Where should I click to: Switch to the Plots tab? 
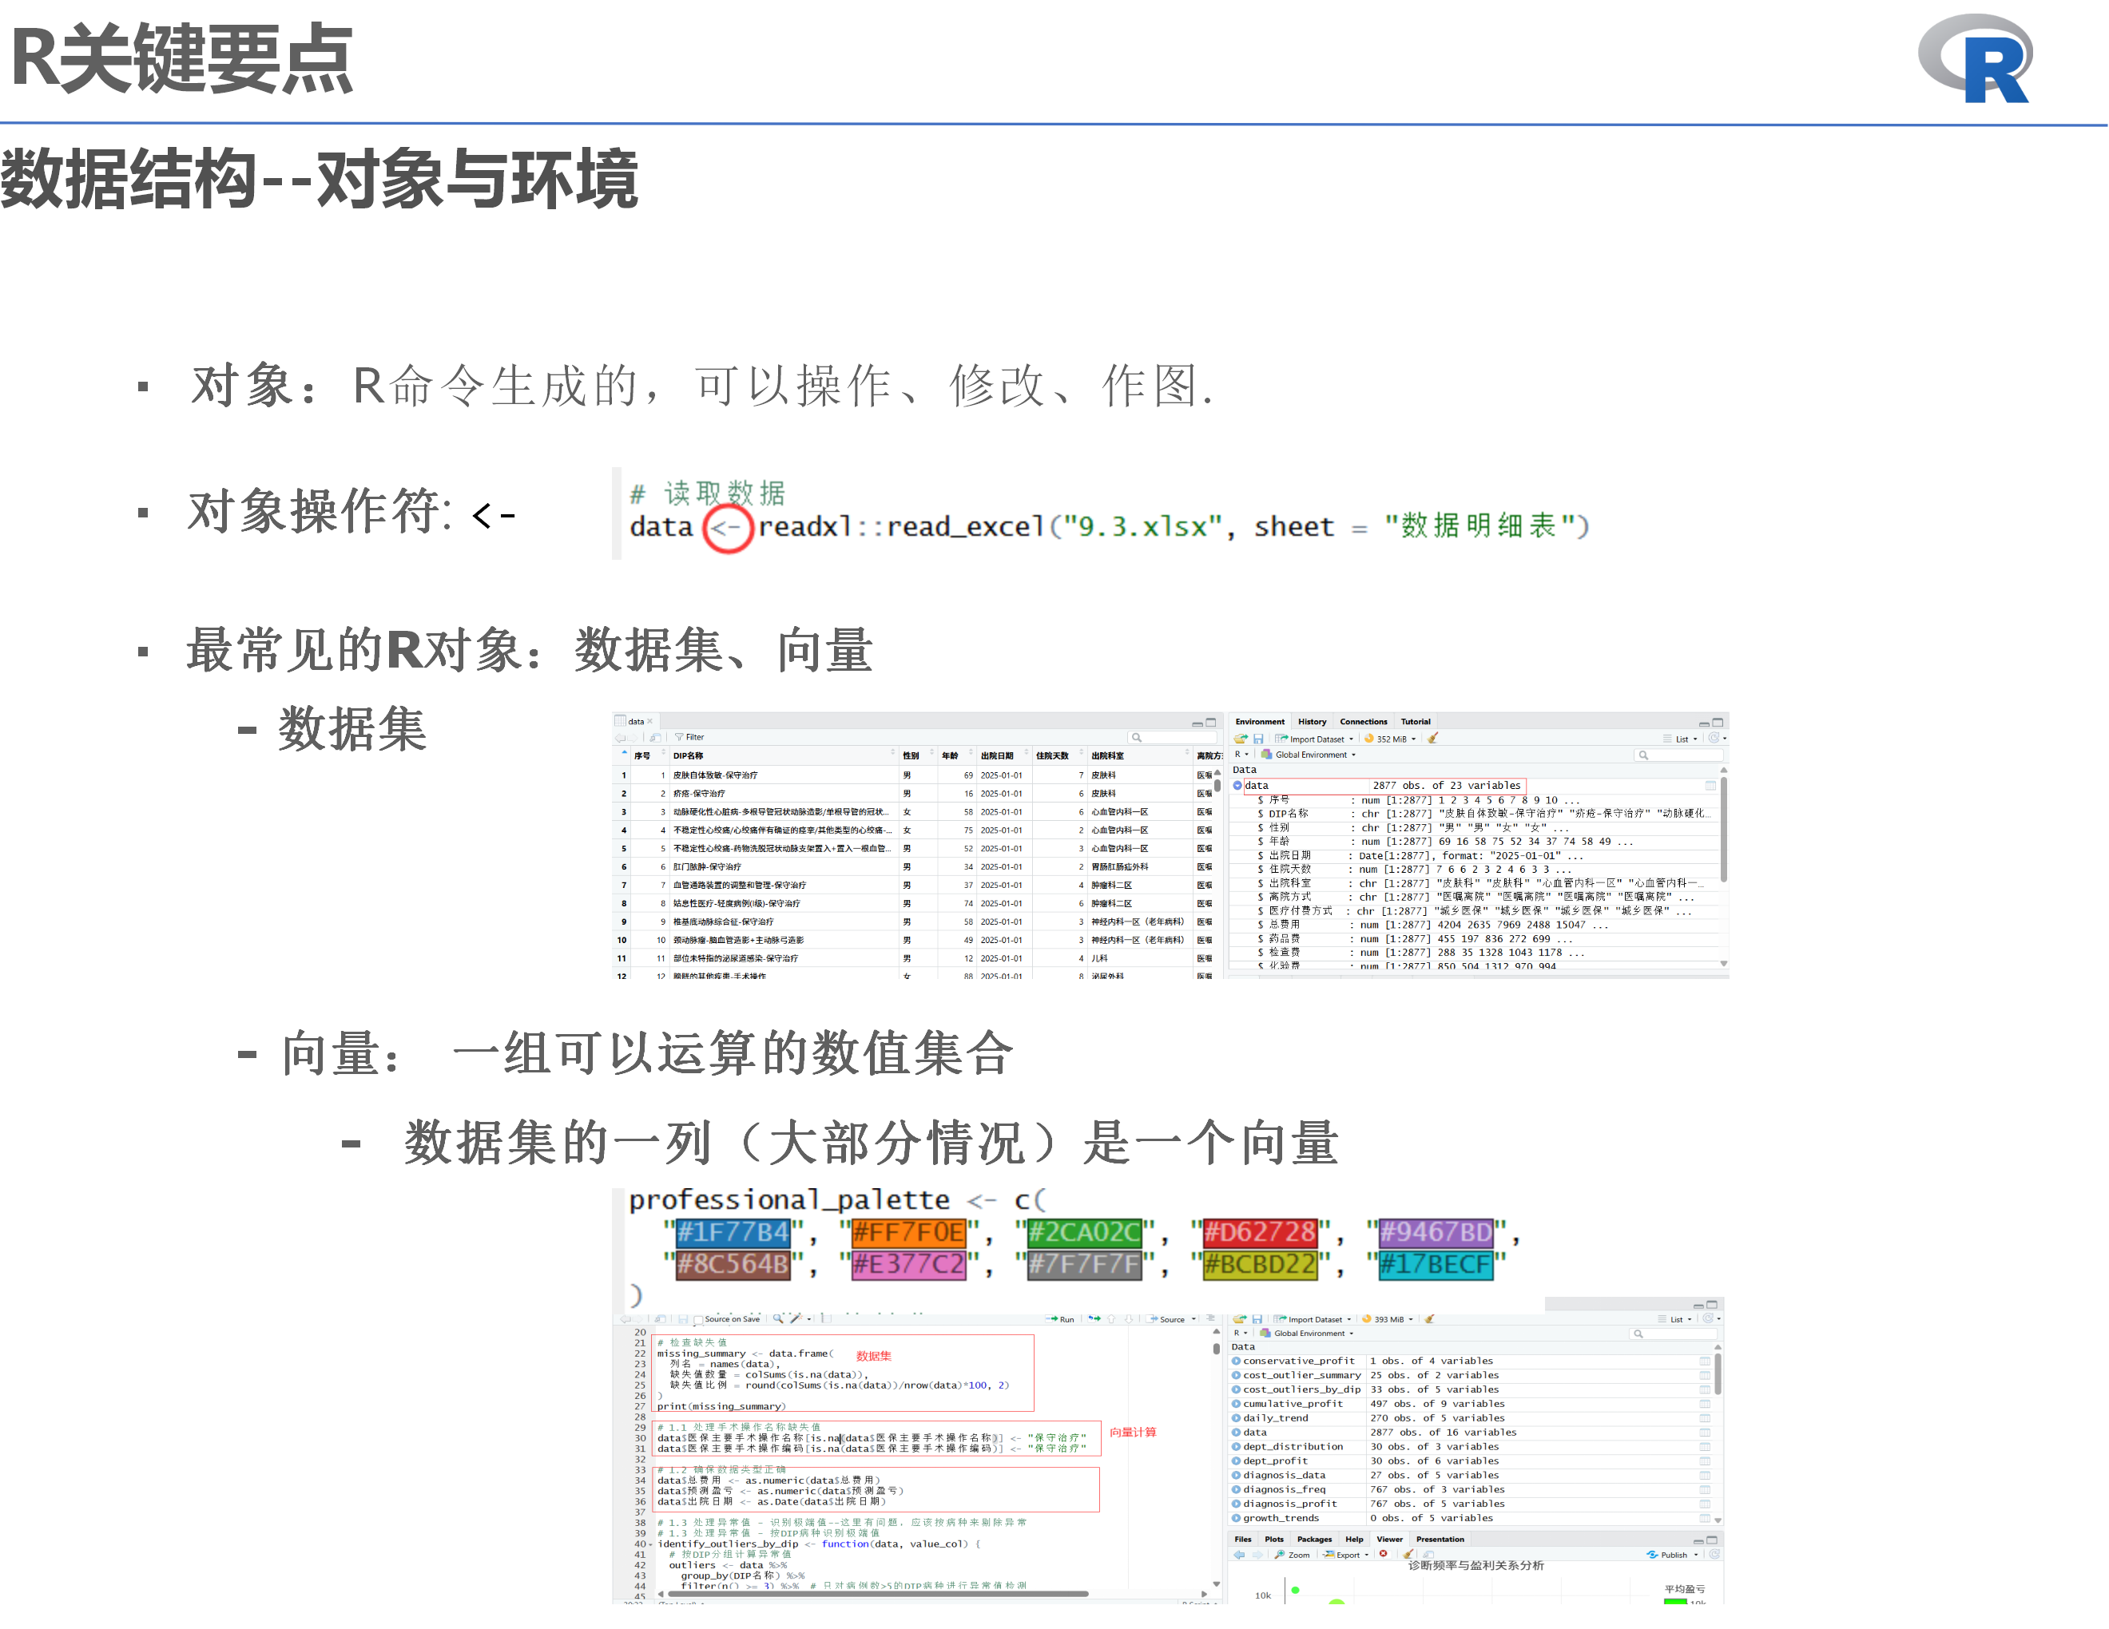[x=1275, y=1540]
